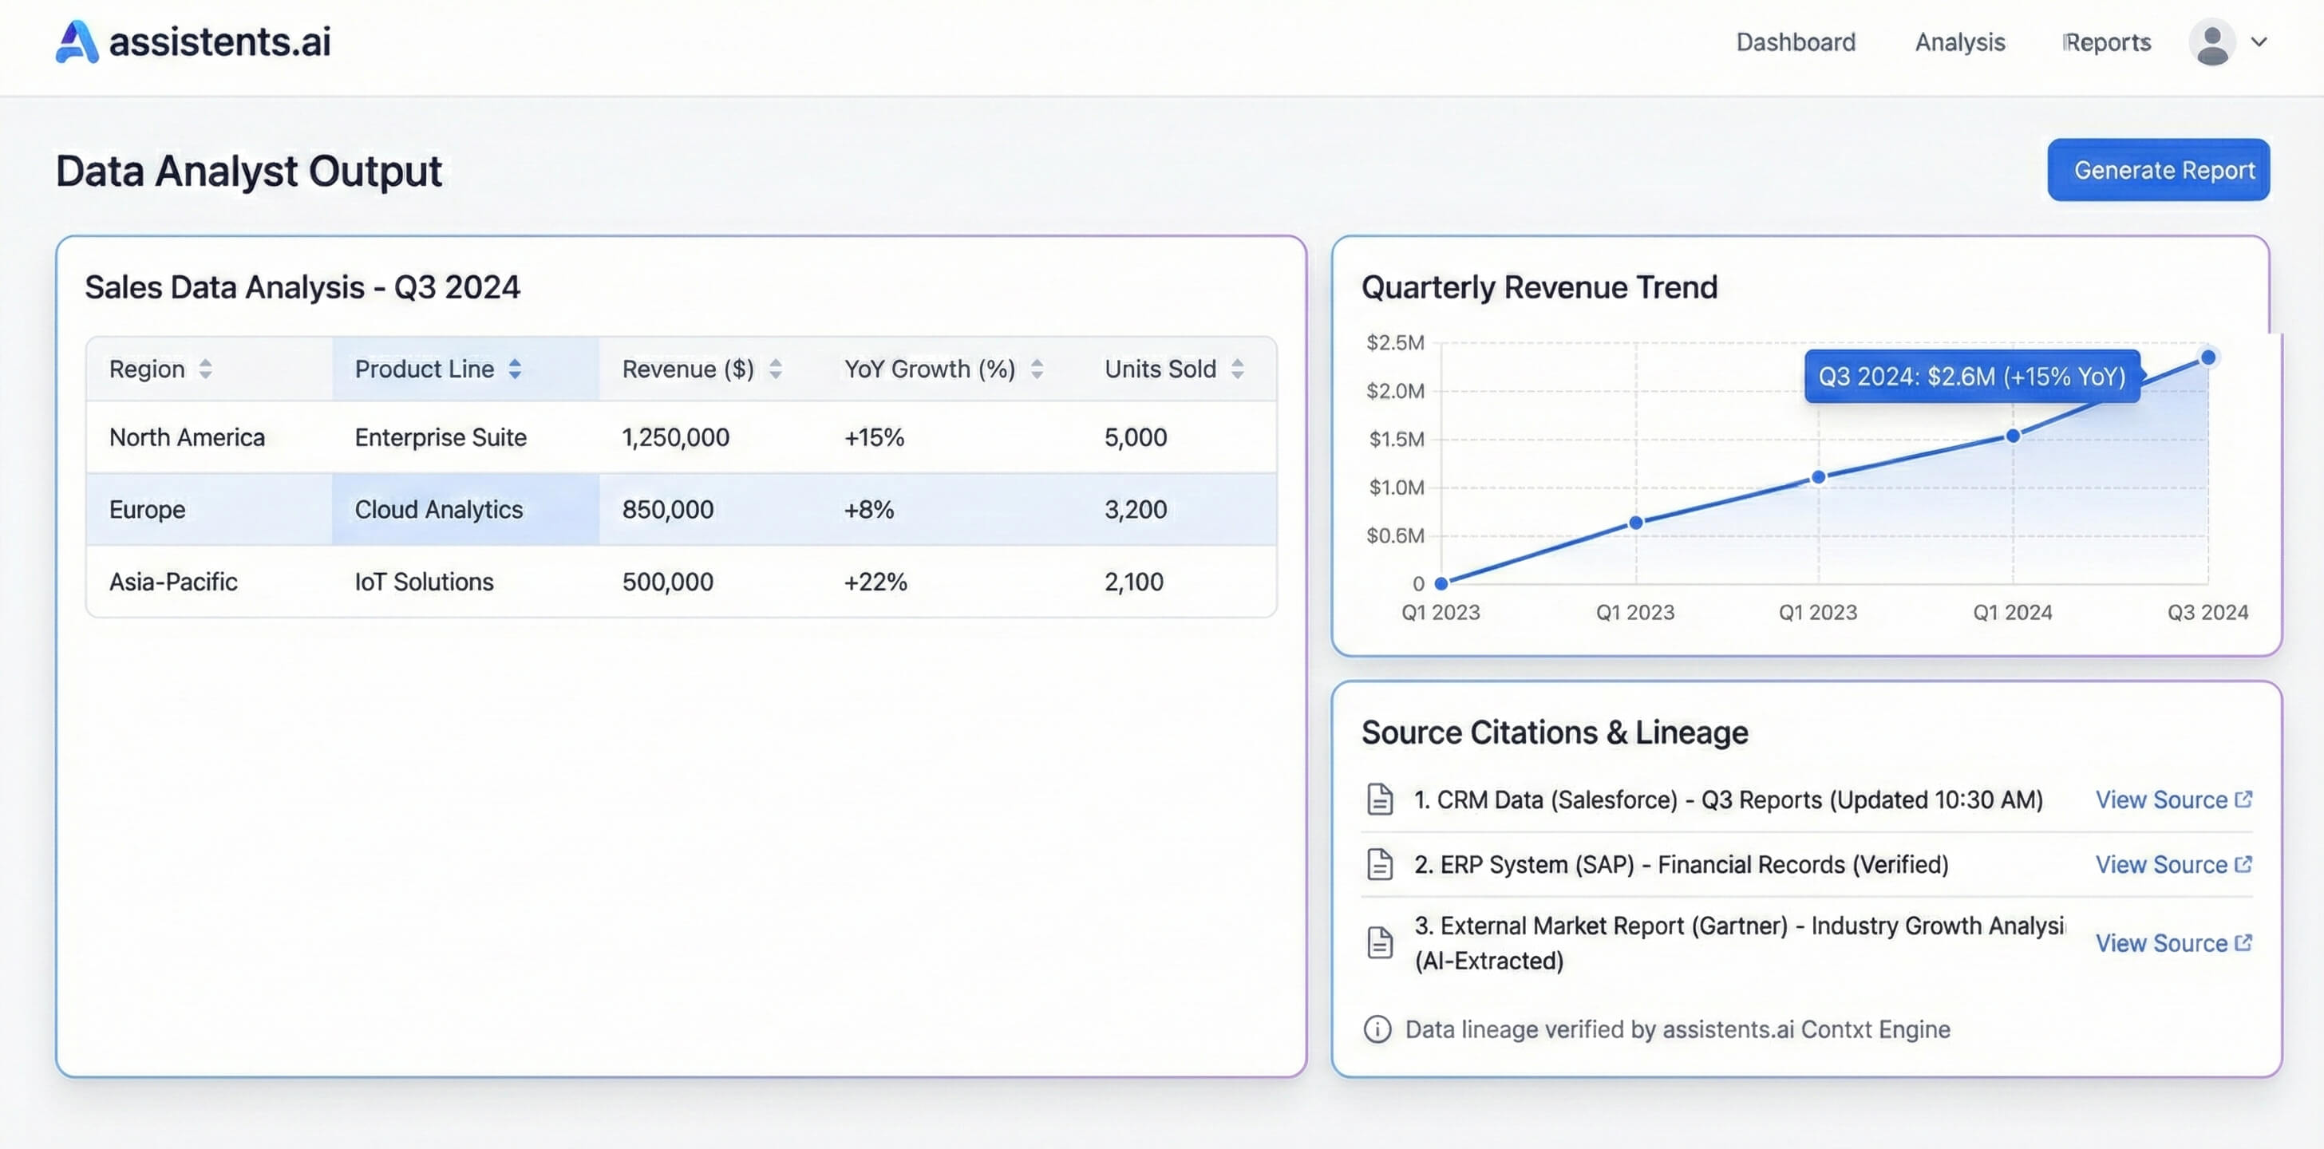The image size is (2324, 1149).
Task: Open external link icon beside ERP View Source
Action: [x=2243, y=863]
